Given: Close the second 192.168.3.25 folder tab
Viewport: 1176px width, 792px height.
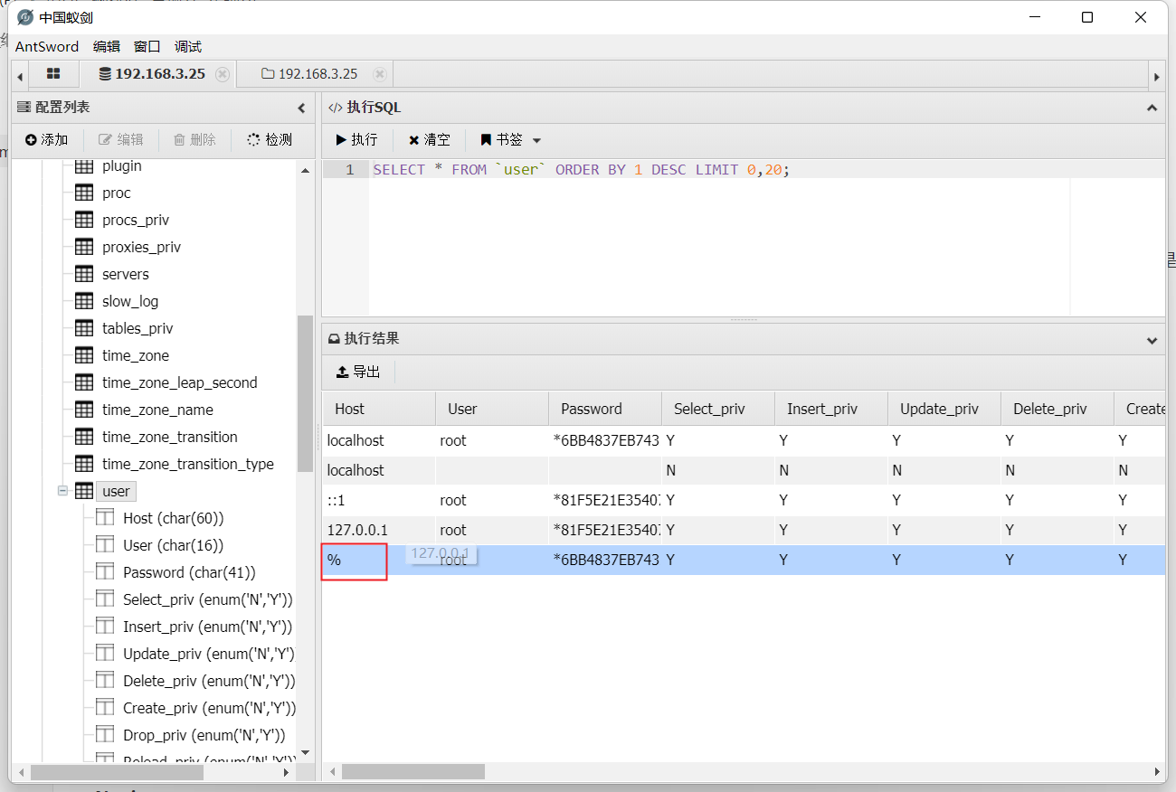Looking at the screenshot, I should (380, 74).
